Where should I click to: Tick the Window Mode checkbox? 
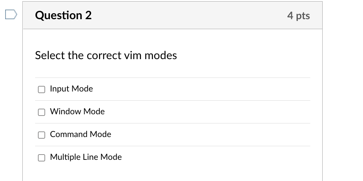42,112
